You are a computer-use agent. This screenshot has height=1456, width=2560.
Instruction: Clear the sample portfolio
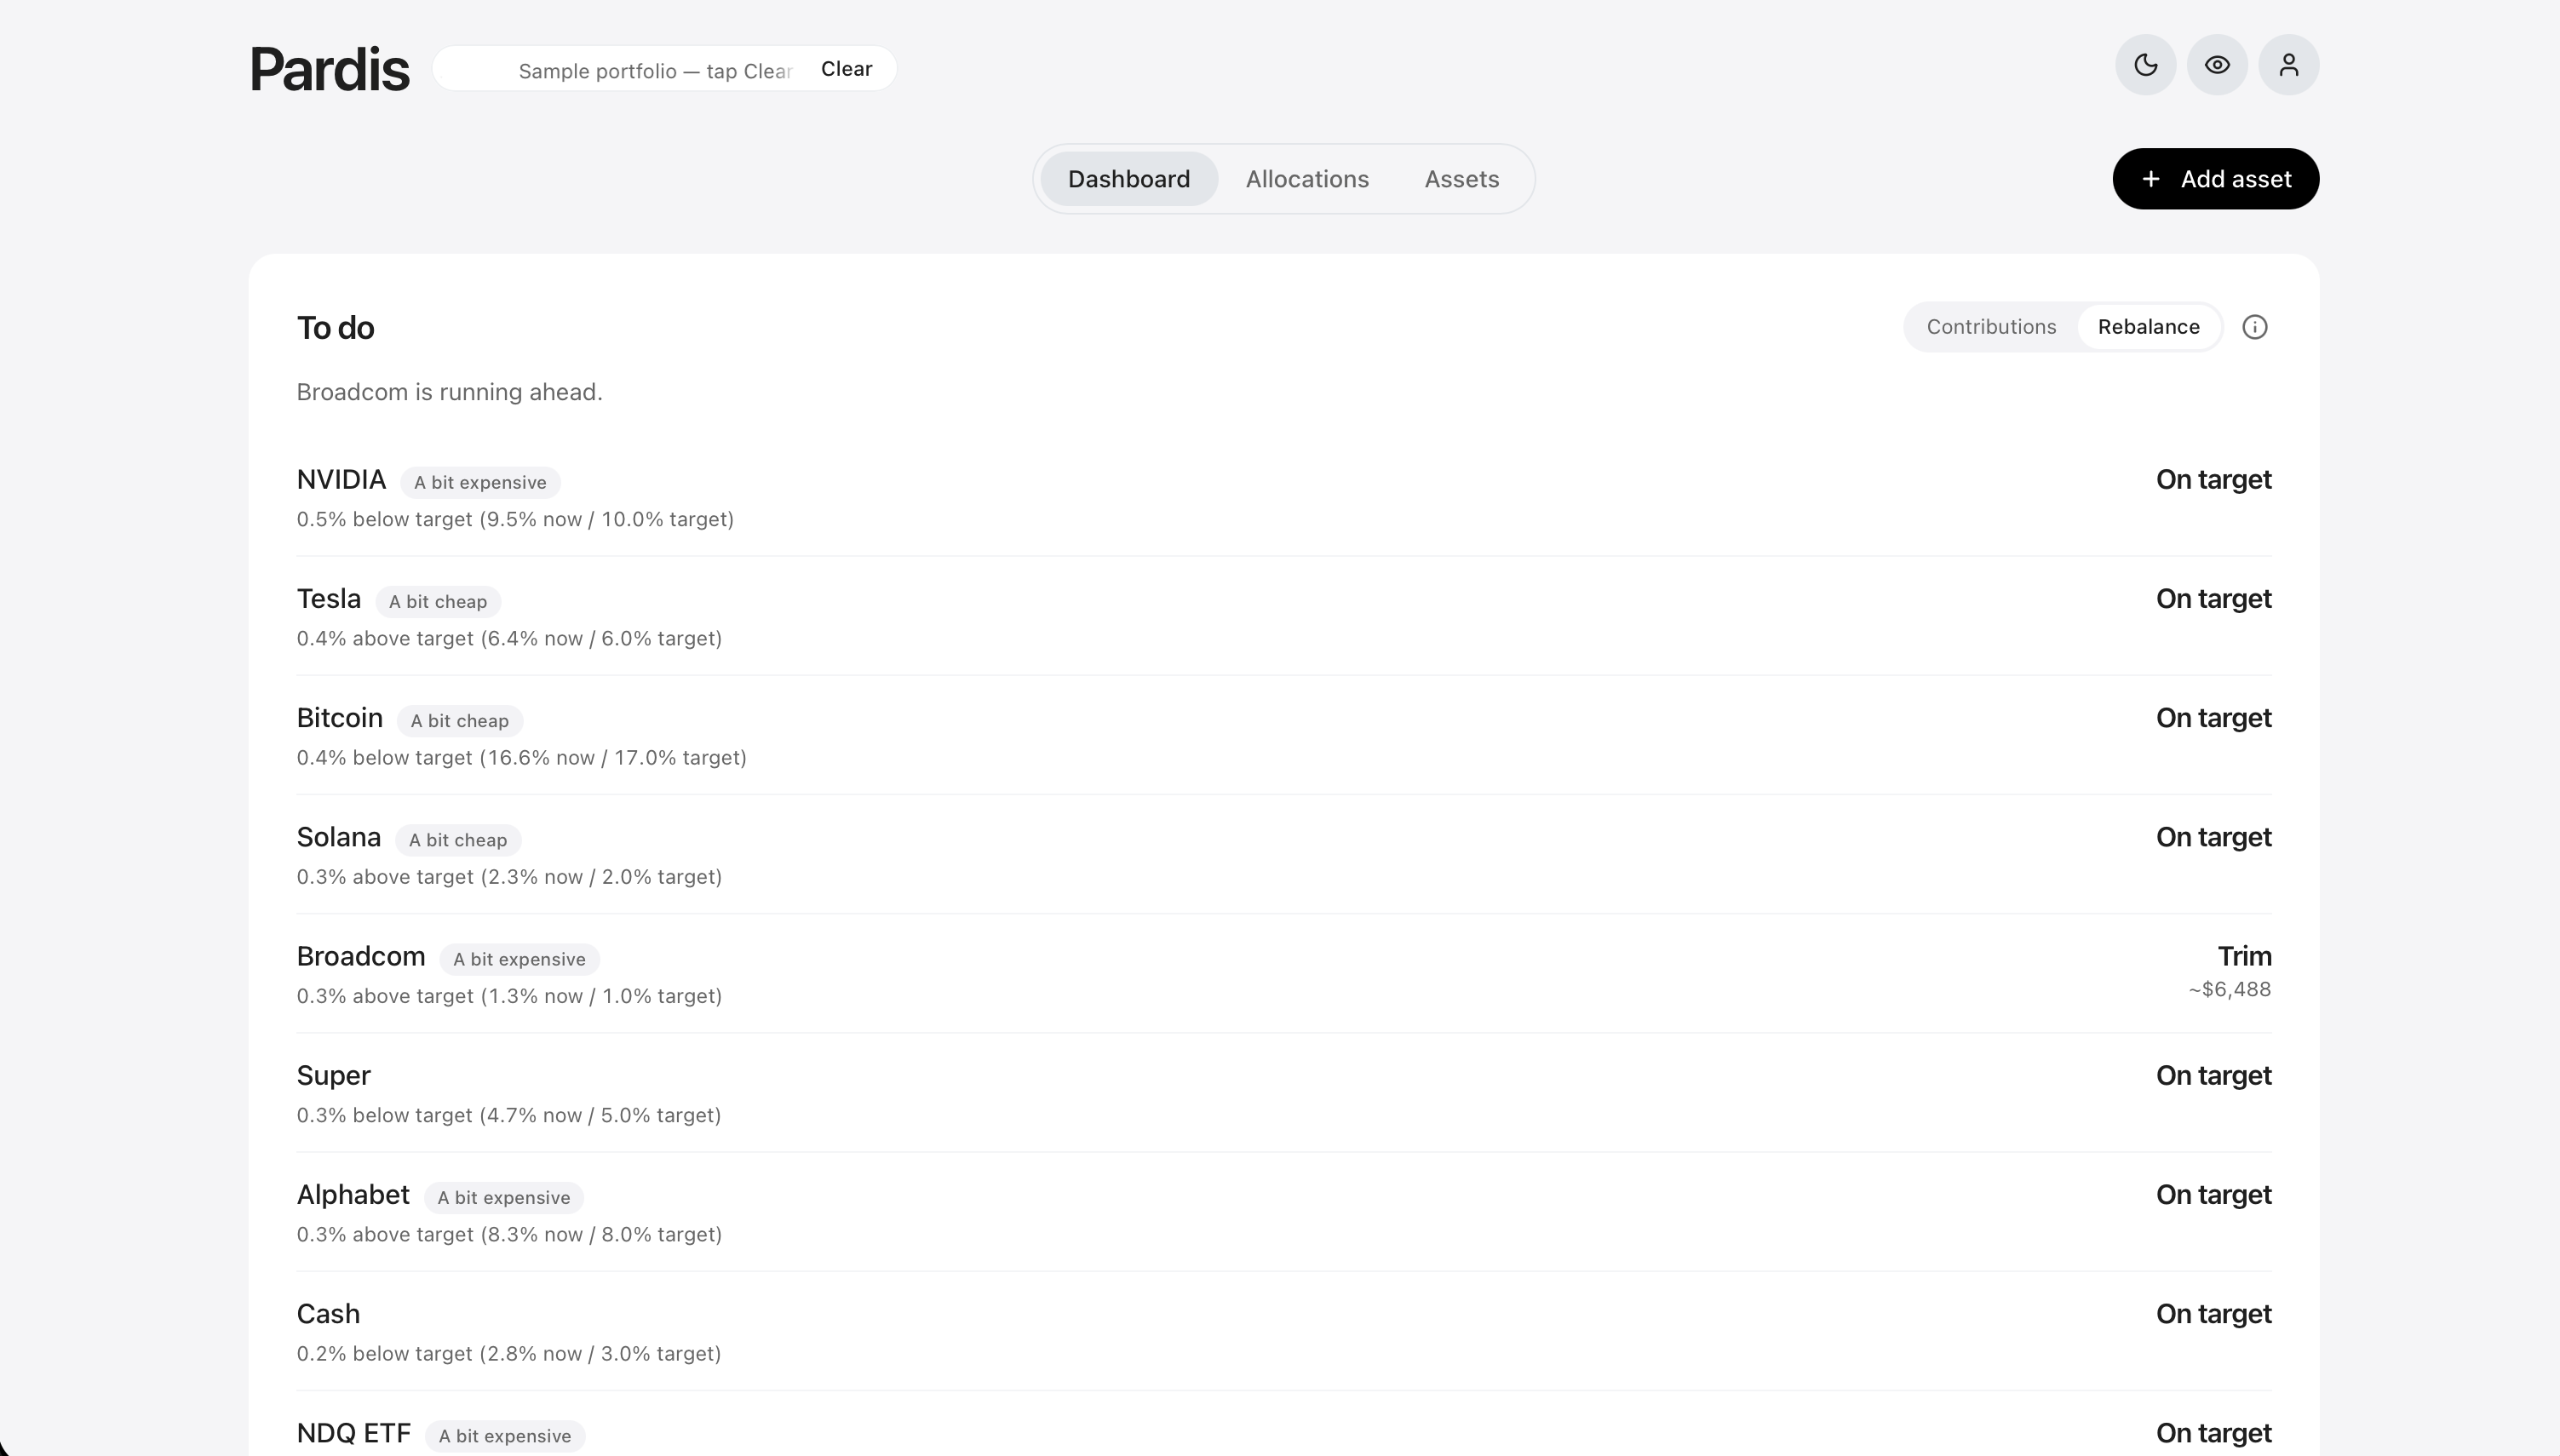tap(846, 69)
